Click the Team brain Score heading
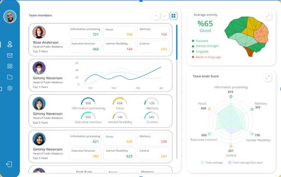Screen dimensions: 281x177 click(x=206, y=76)
